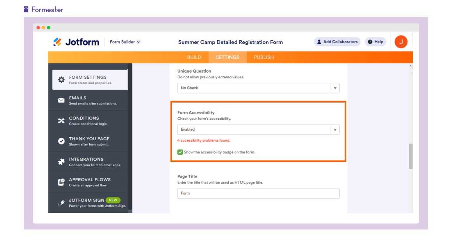The width and height of the screenshot is (452, 237).
Task: Click the Thank You Page checkmark icon
Action: [x=61, y=140]
